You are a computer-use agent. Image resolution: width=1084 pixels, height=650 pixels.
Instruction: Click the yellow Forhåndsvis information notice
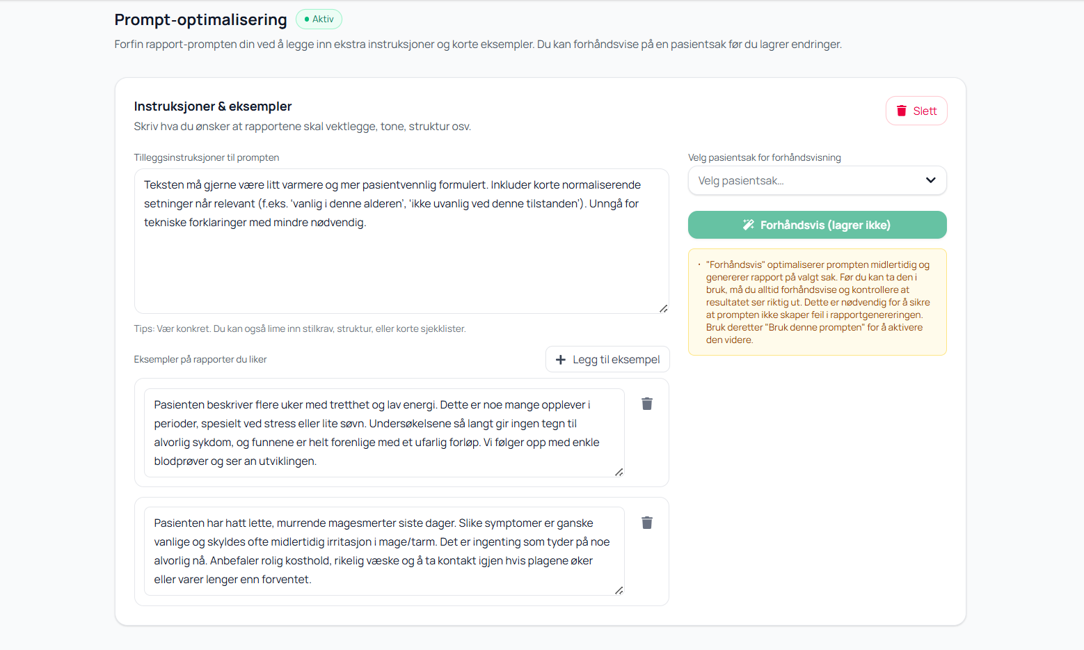pos(817,302)
